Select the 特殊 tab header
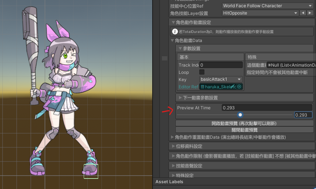 tap(280, 57)
